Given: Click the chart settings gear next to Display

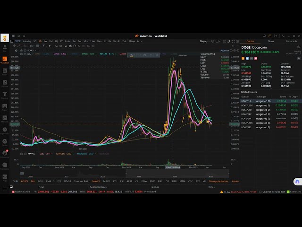Looking at the screenshot, I should click(213, 41).
